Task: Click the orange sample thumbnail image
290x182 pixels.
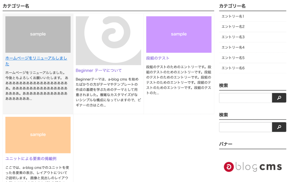Action: pyautogui.click(x=38, y=135)
